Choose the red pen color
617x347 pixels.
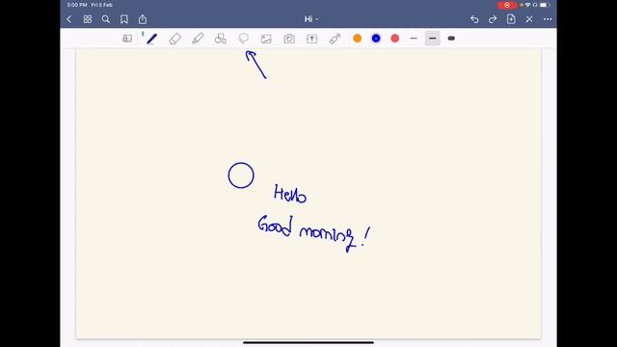point(395,39)
